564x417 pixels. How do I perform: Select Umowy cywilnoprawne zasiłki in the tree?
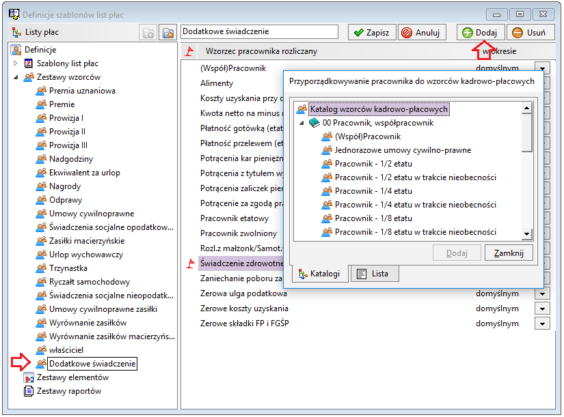coord(103,309)
